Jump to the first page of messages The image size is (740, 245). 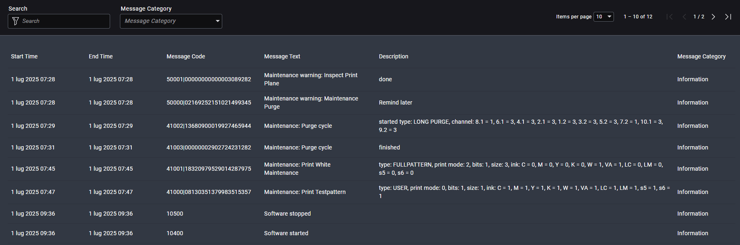pos(670,17)
